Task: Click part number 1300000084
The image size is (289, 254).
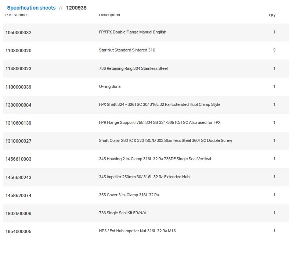Action: [18, 105]
